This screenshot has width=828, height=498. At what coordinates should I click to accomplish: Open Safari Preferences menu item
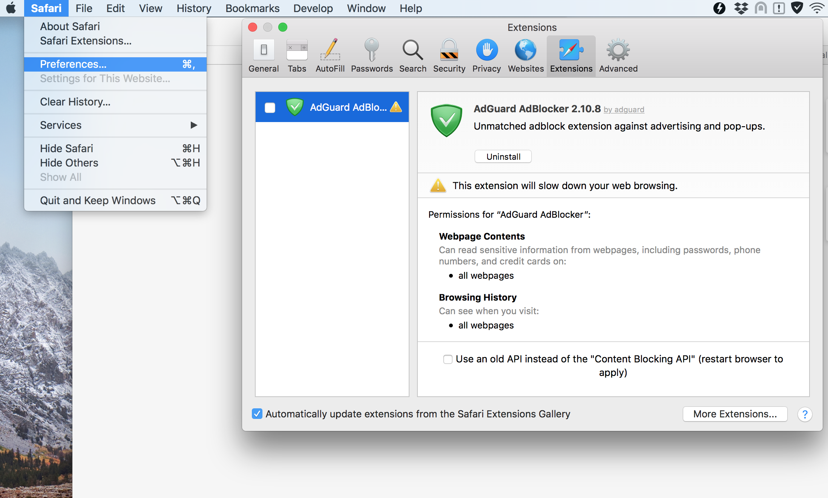click(x=74, y=64)
